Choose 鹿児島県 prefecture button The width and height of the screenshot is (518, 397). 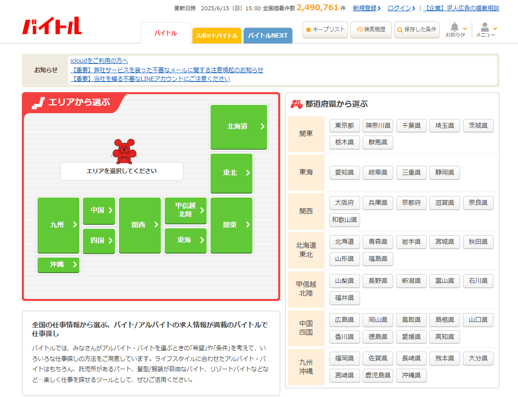(378, 376)
